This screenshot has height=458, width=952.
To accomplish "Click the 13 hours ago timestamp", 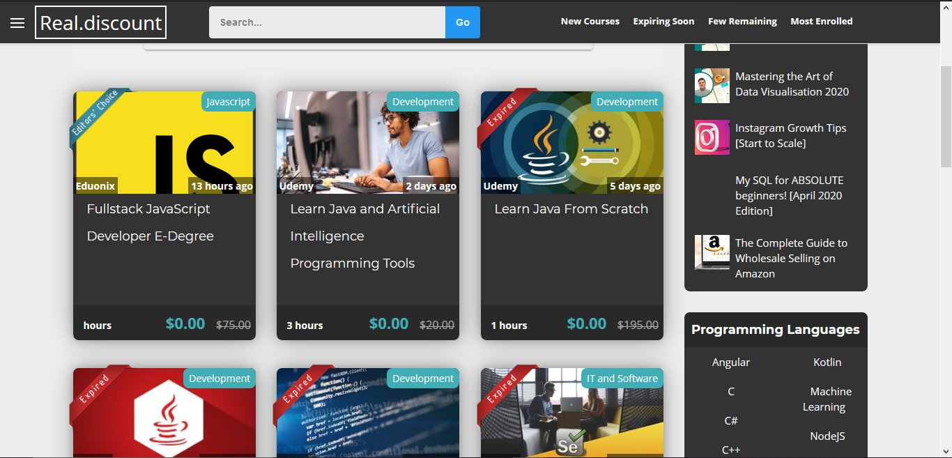I will [222, 186].
